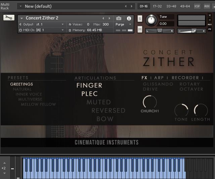215x179 pixels.
Task: Toggle the Mute (M) button
Action: pos(140,29)
